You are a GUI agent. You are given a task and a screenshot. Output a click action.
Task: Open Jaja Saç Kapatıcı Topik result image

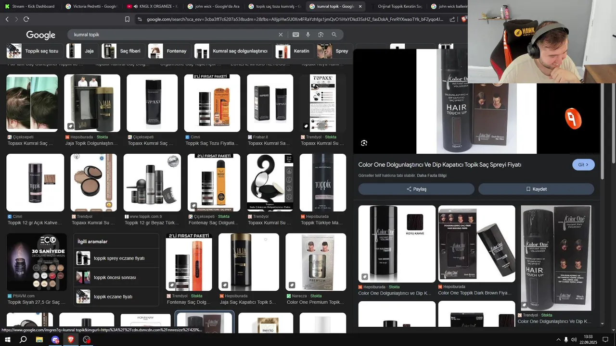(249, 262)
